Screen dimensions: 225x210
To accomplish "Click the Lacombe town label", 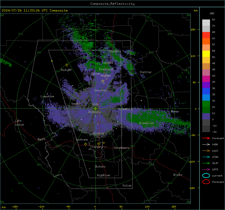I will coord(108,63).
